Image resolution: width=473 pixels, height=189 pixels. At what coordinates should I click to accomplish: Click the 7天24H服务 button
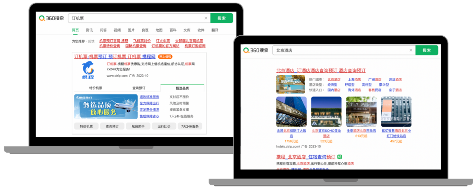point(190,126)
